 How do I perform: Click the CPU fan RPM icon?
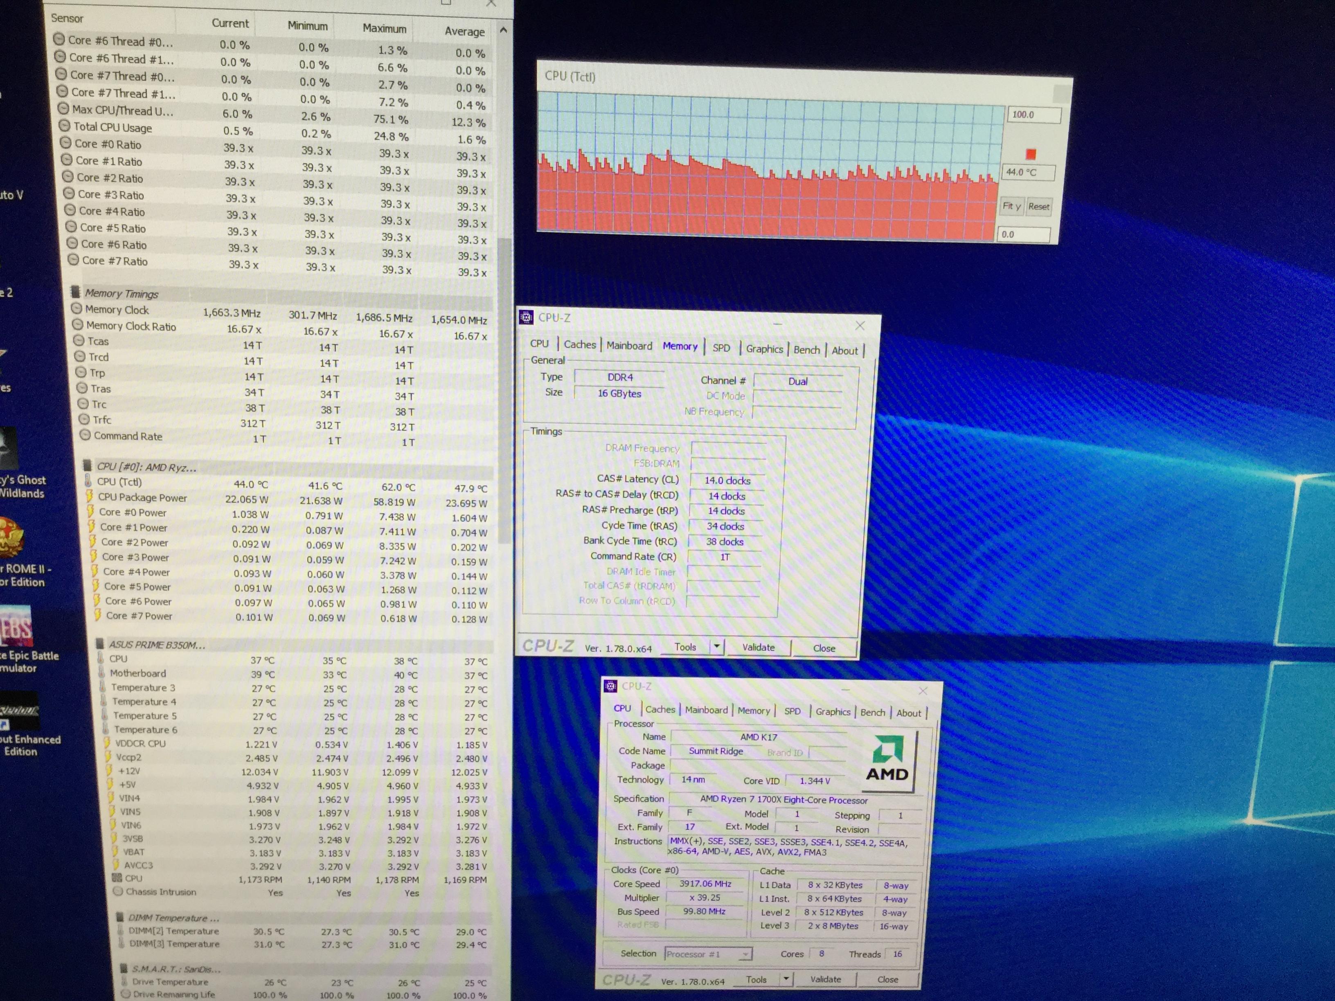pyautogui.click(x=117, y=878)
